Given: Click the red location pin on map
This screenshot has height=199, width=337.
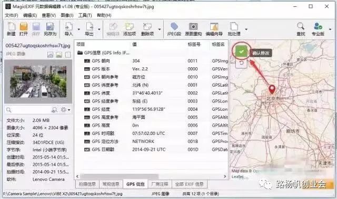Looking at the screenshot, I should pyautogui.click(x=272, y=89).
